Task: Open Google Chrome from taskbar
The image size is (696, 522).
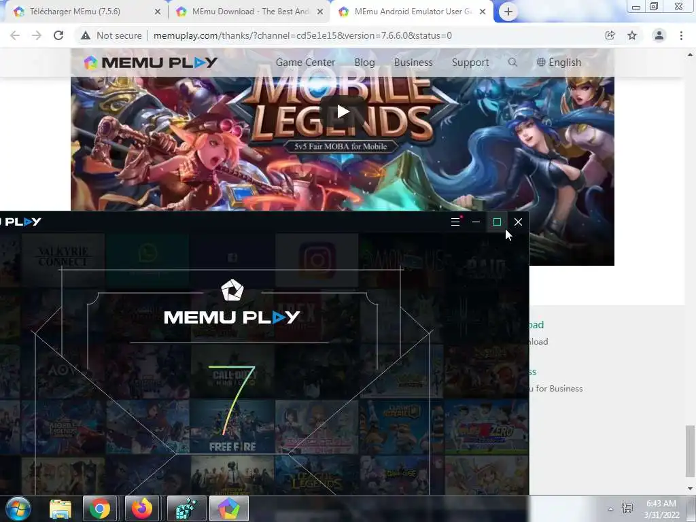Action: (x=100, y=508)
